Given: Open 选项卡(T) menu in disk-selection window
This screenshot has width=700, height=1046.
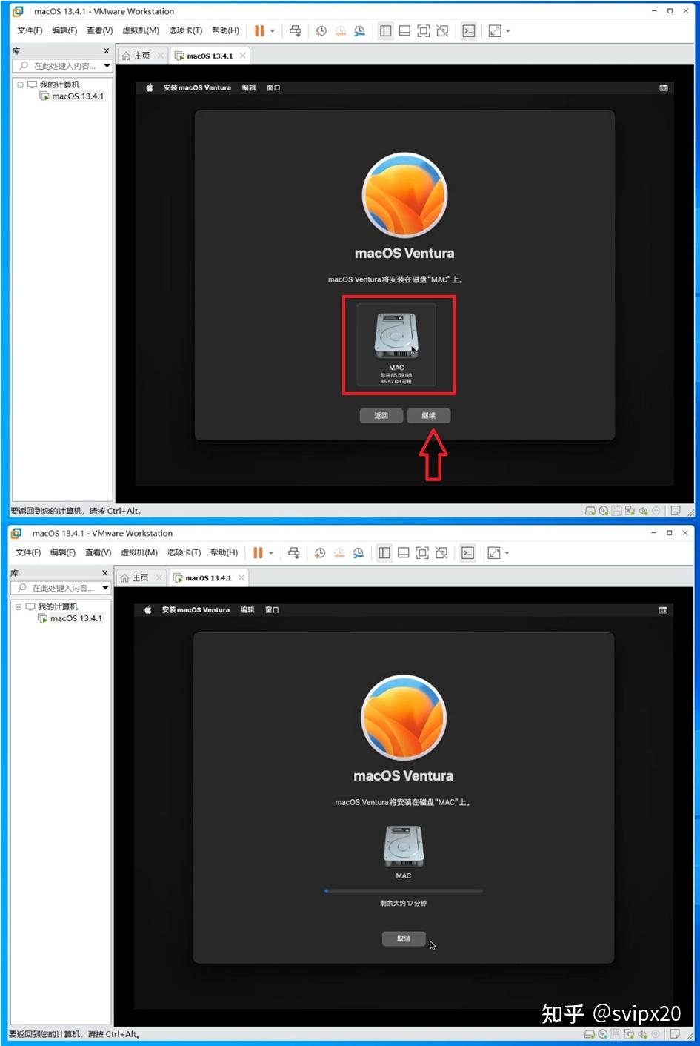Looking at the screenshot, I should [x=185, y=30].
